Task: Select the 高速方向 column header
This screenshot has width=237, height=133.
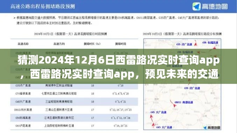Action: (x=59, y=44)
